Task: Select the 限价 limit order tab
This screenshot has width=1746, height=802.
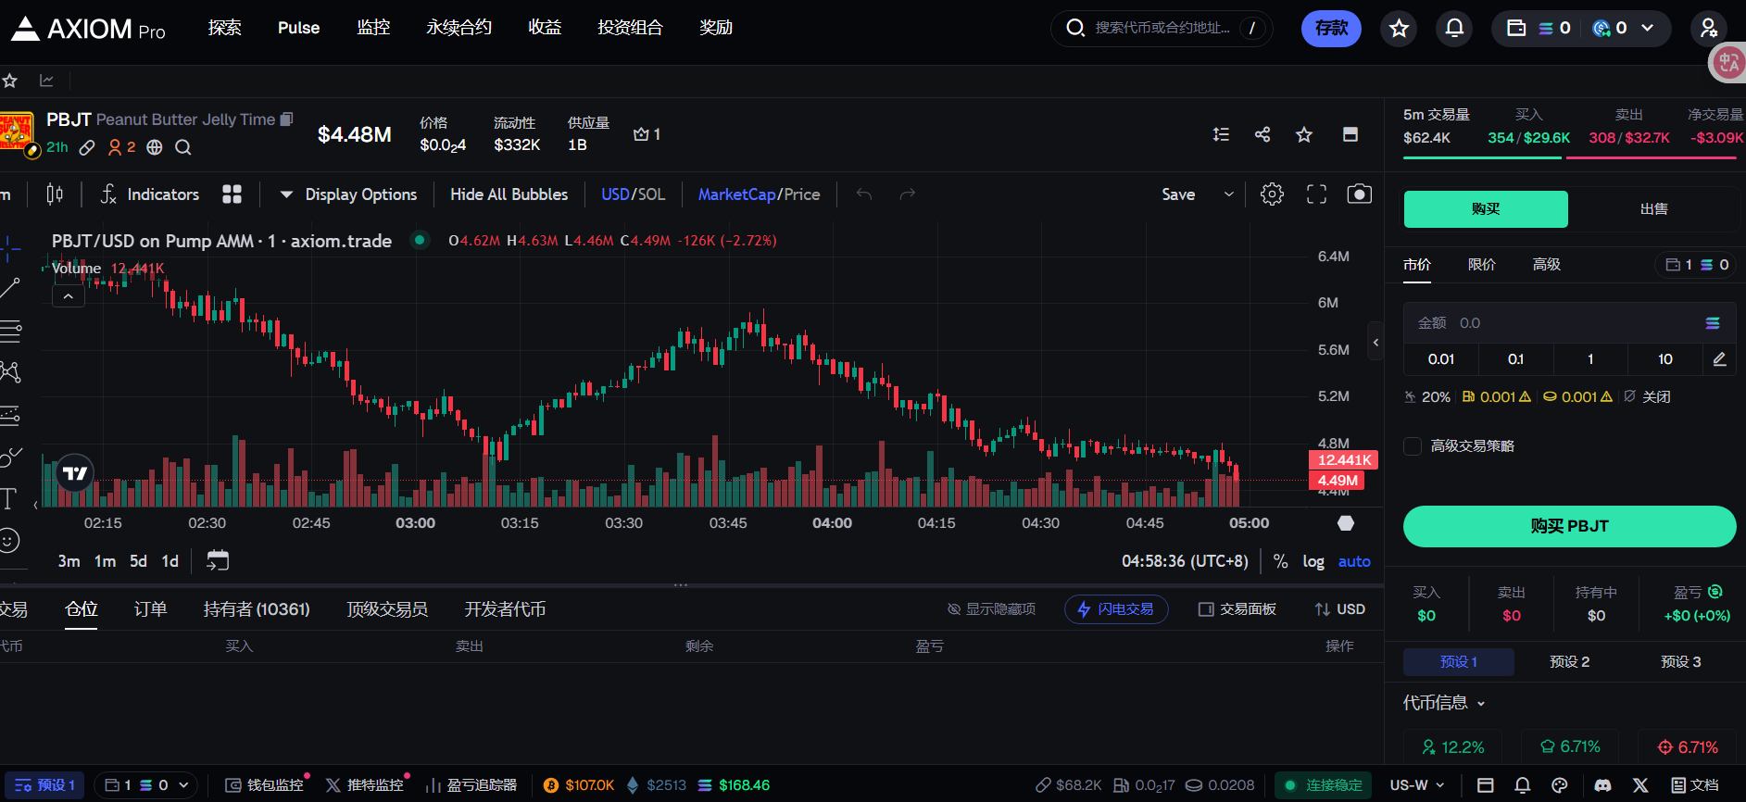Action: 1482,265
